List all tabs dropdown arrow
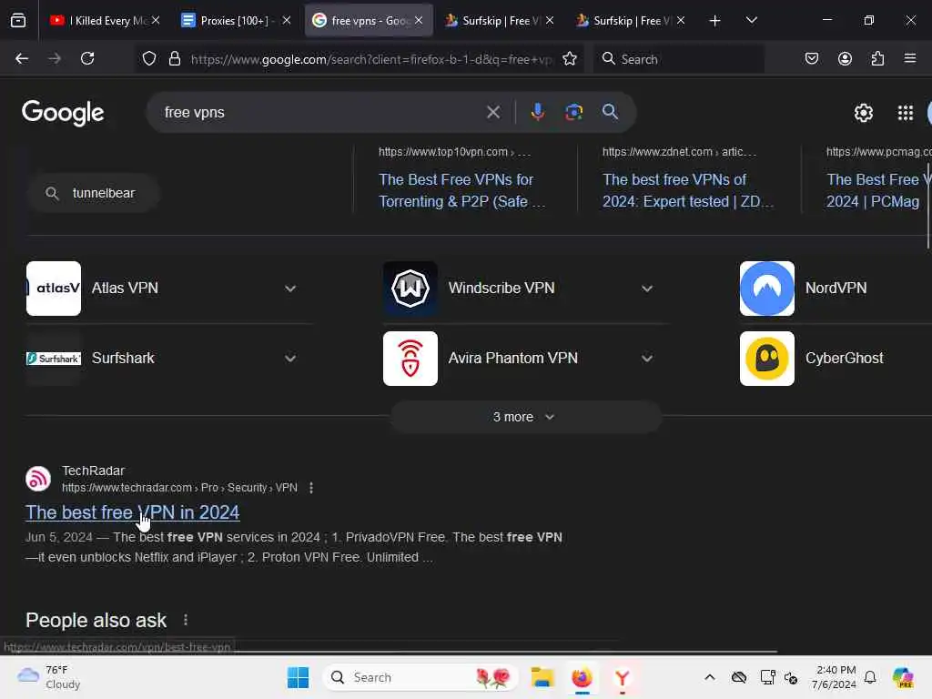 [751, 20]
